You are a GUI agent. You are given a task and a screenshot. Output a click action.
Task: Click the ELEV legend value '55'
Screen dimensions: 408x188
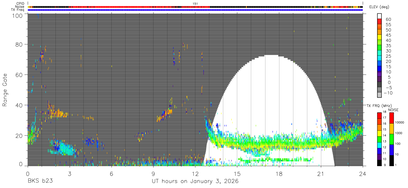388,25
